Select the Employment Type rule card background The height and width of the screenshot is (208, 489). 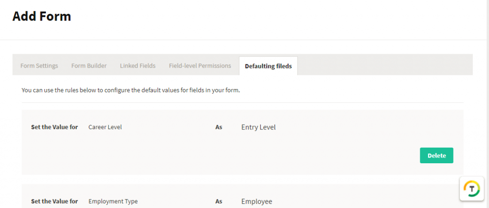242,196
